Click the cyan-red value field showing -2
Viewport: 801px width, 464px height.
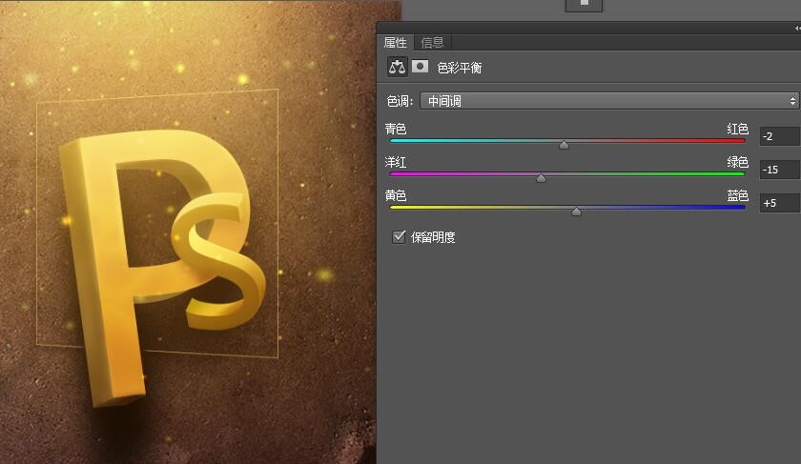779,136
